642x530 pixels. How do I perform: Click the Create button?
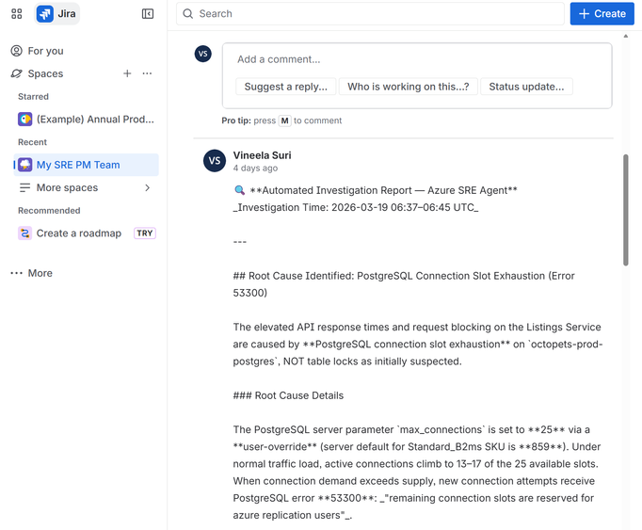pos(602,14)
